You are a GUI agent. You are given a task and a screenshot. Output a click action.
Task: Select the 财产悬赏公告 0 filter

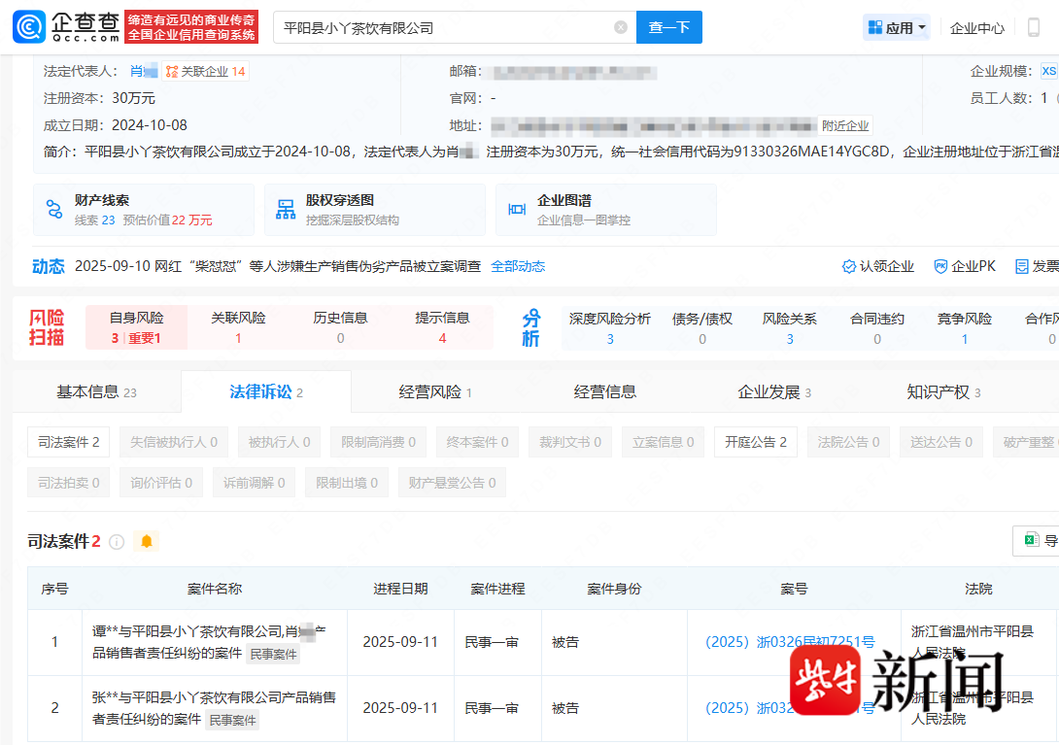point(452,483)
